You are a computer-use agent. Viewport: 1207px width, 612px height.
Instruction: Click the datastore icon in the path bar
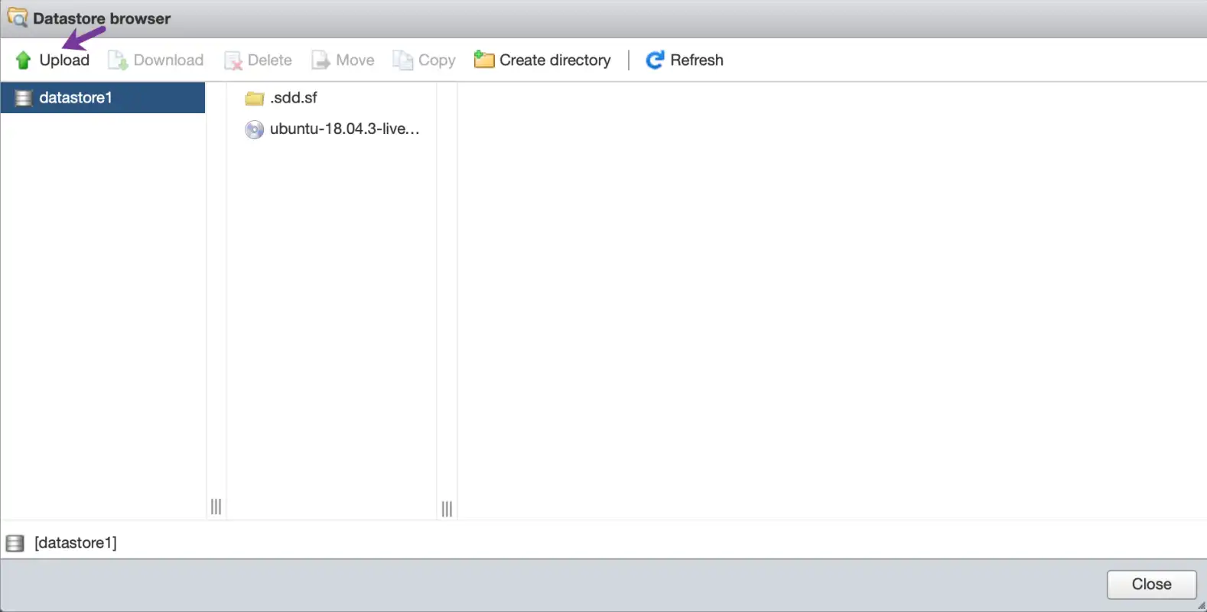tap(15, 543)
